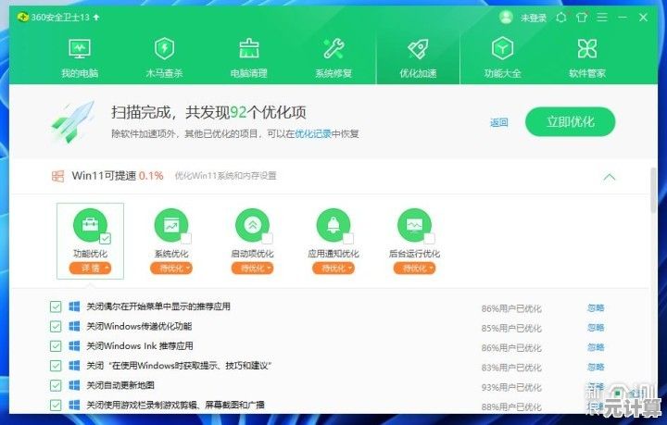
Task: Click the Win11 windows logo icon
Action: pos(57,176)
